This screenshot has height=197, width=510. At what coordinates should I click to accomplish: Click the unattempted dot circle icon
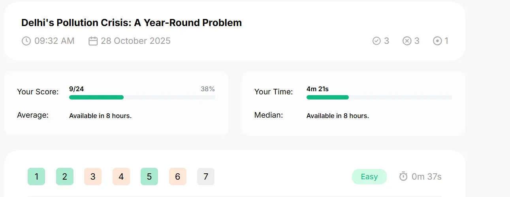tap(437, 41)
